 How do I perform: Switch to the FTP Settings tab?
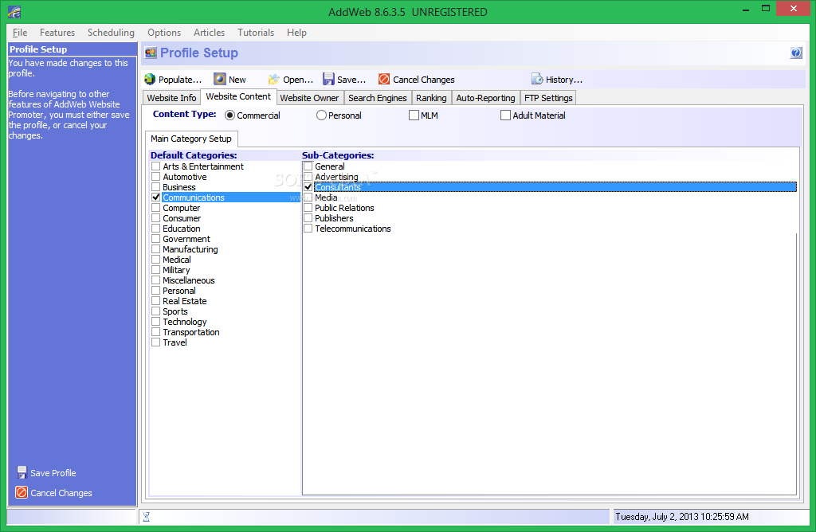548,98
